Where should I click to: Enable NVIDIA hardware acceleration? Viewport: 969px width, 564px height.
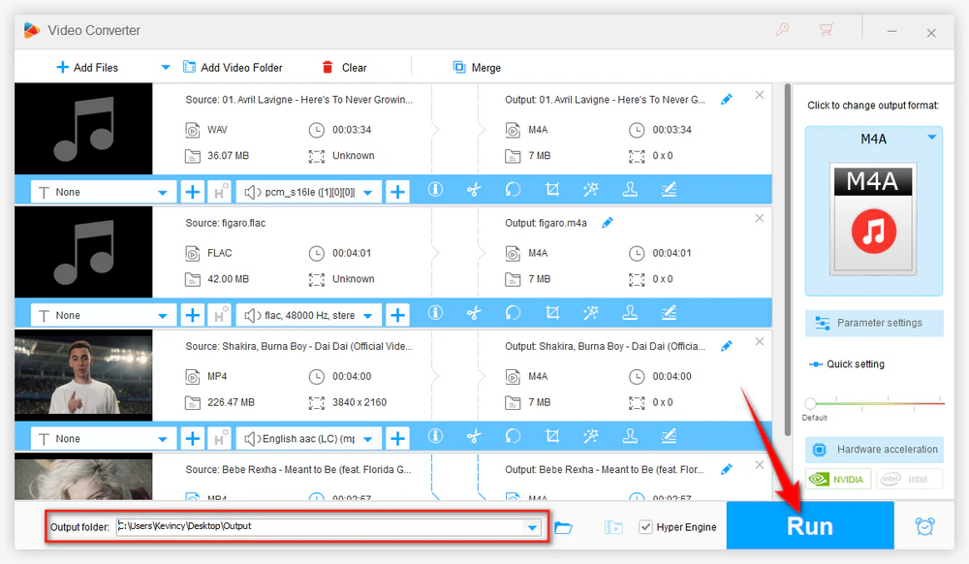838,479
